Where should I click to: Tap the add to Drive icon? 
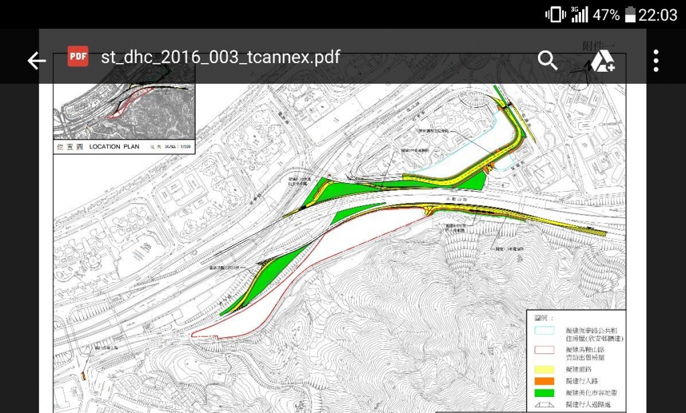point(603,60)
